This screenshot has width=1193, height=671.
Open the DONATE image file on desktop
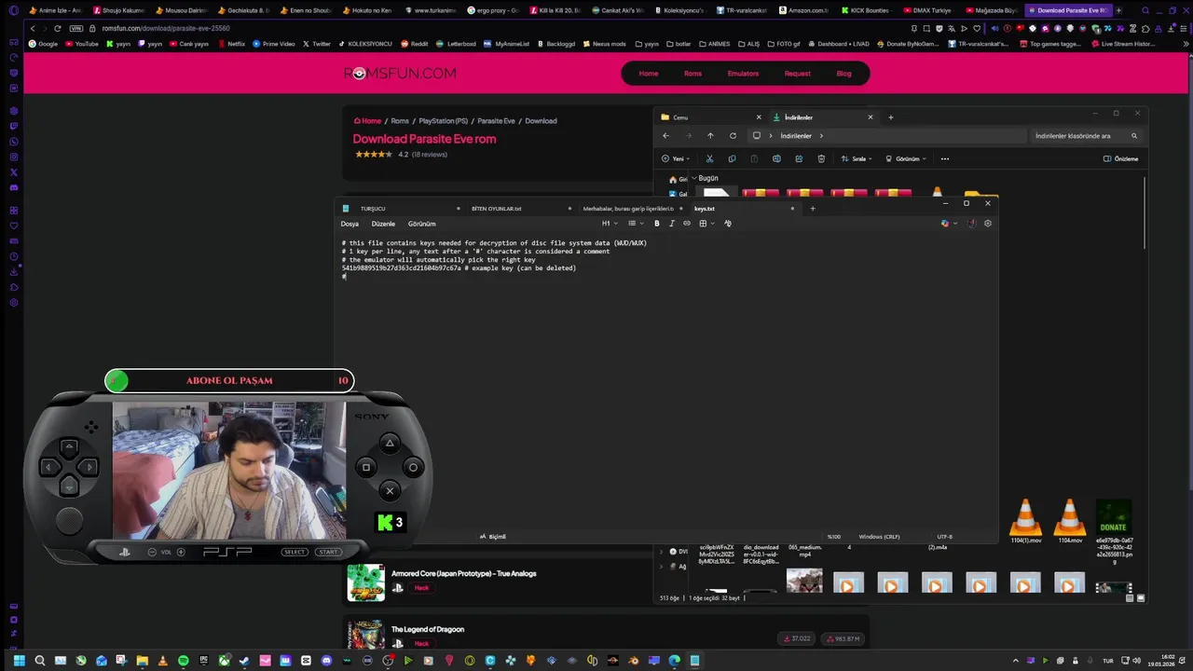1114,532
